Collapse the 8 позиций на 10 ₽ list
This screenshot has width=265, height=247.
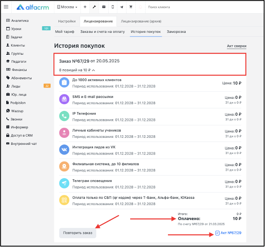point(77,70)
